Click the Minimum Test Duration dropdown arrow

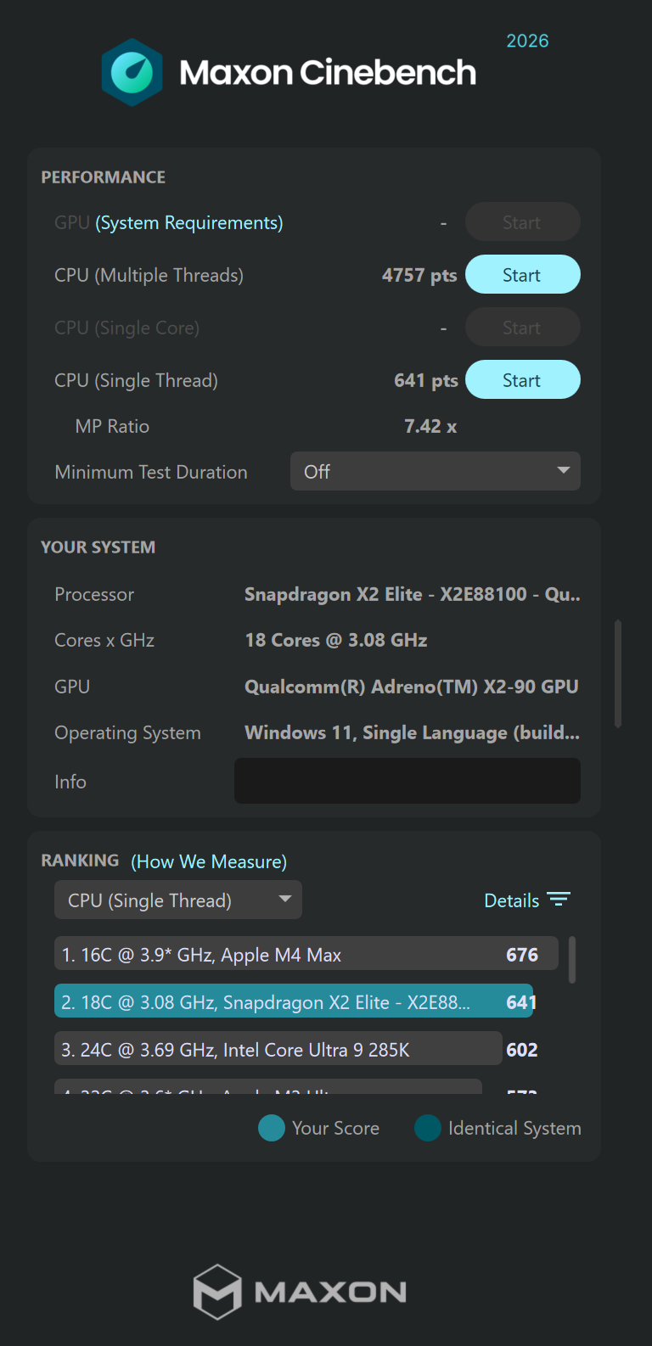(x=563, y=470)
